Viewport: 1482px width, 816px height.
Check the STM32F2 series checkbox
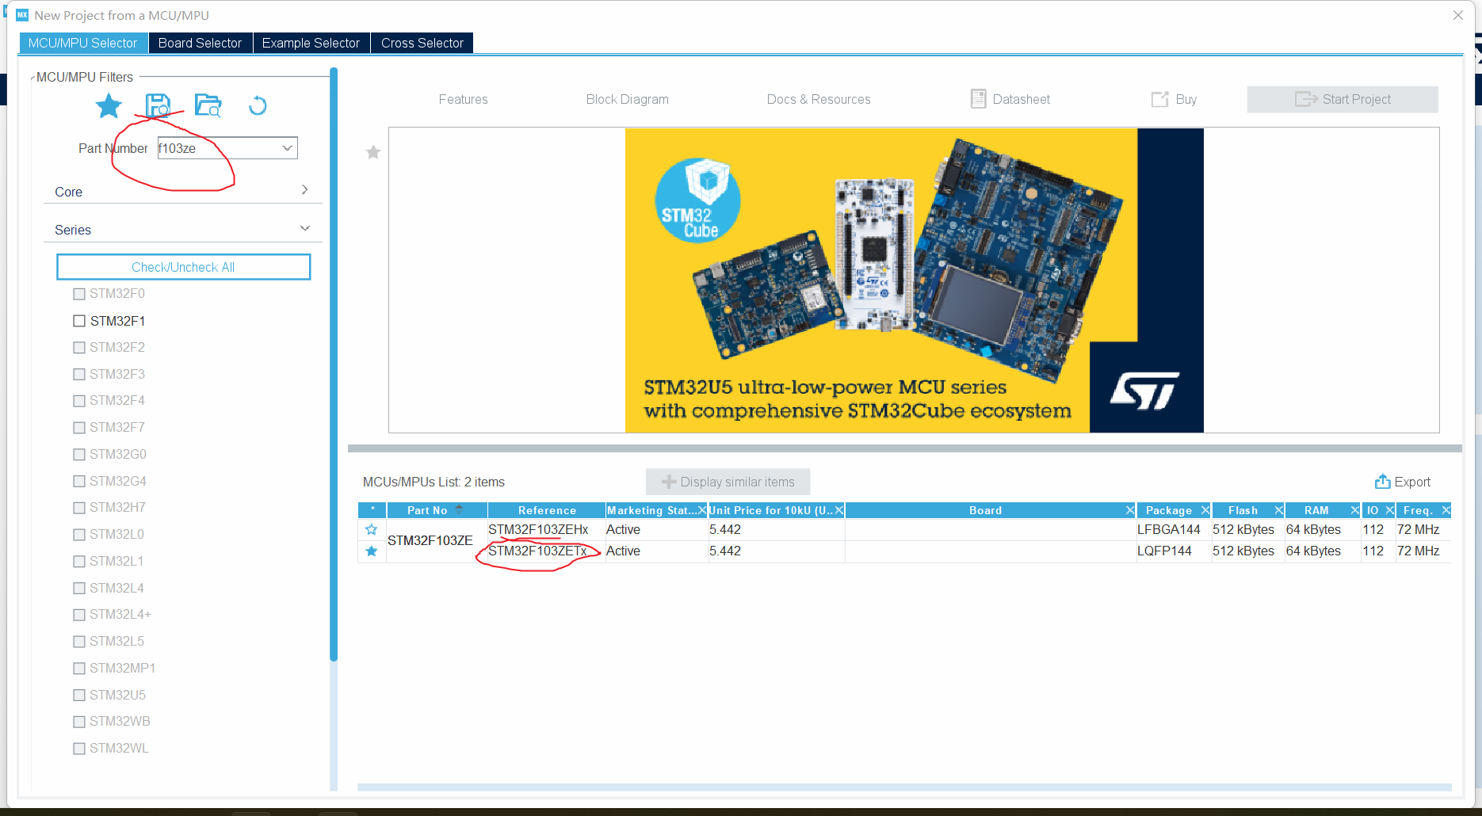(x=79, y=348)
